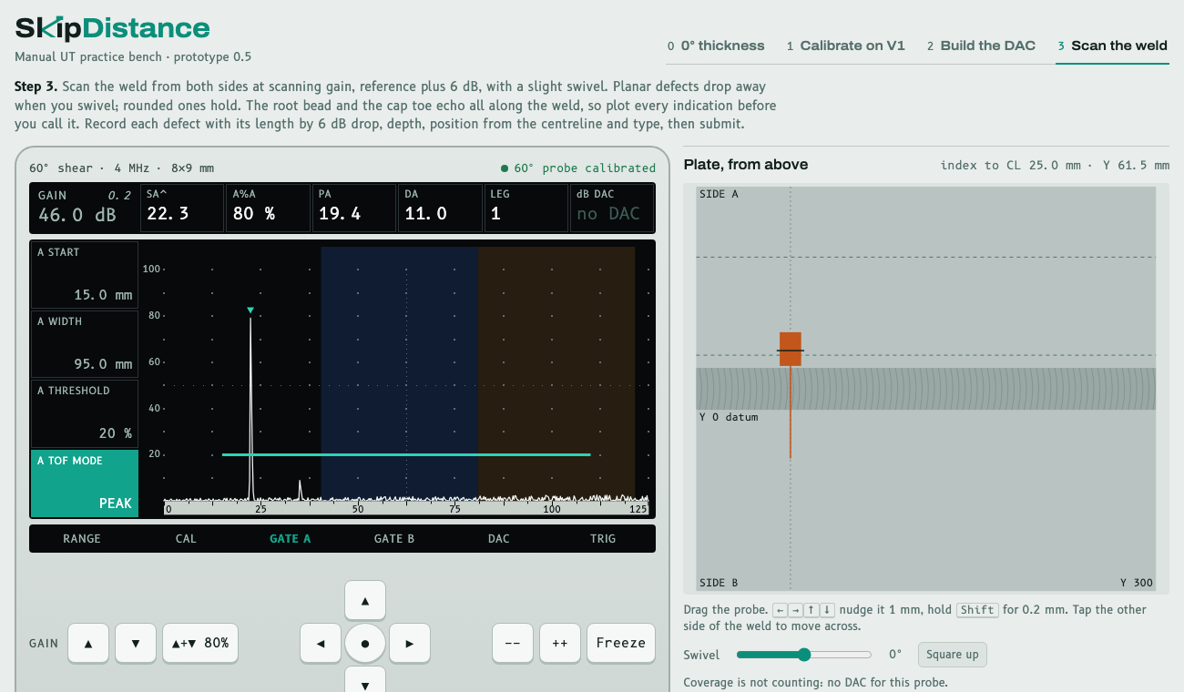Select the DAC menu
Screen dimensions: 1184x692
(499, 539)
